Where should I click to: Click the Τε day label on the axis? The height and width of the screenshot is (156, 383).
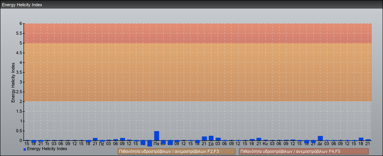coord(47,144)
